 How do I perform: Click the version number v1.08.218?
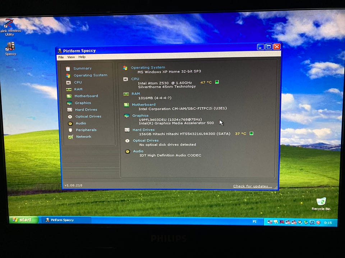73,185
